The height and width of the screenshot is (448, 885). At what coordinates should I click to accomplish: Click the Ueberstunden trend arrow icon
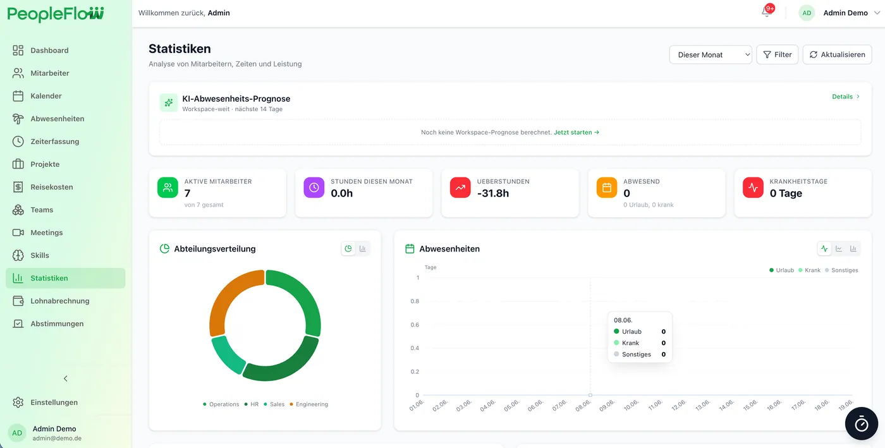(x=460, y=188)
